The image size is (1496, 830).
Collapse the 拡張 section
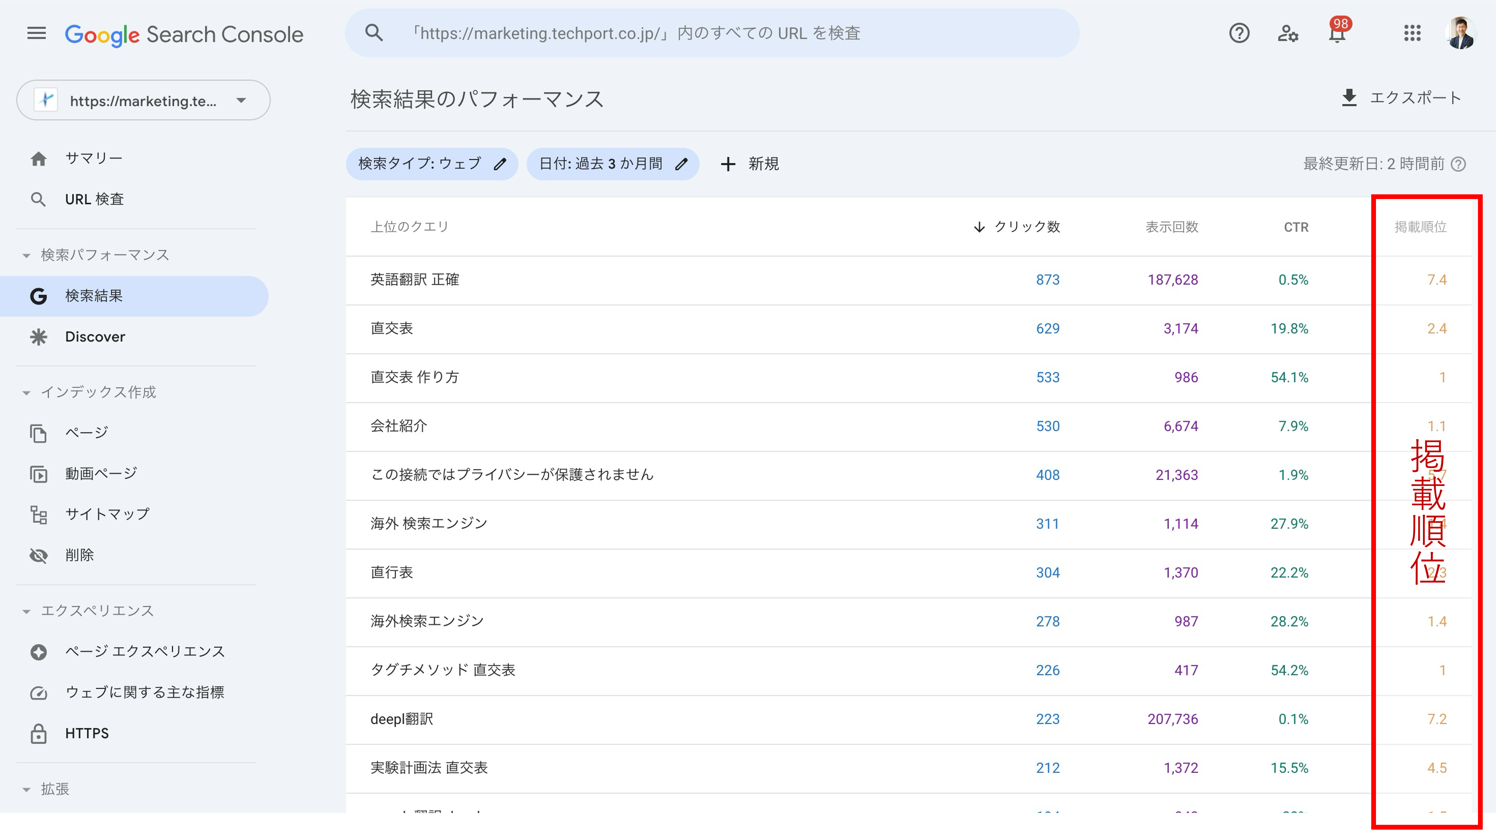[x=26, y=789]
